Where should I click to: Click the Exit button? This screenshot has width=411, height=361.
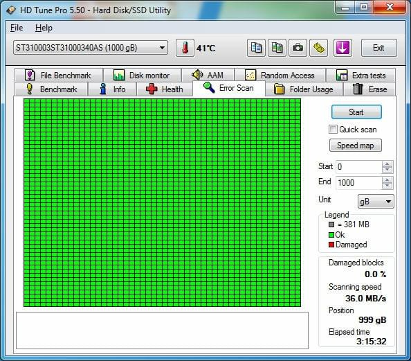point(378,48)
